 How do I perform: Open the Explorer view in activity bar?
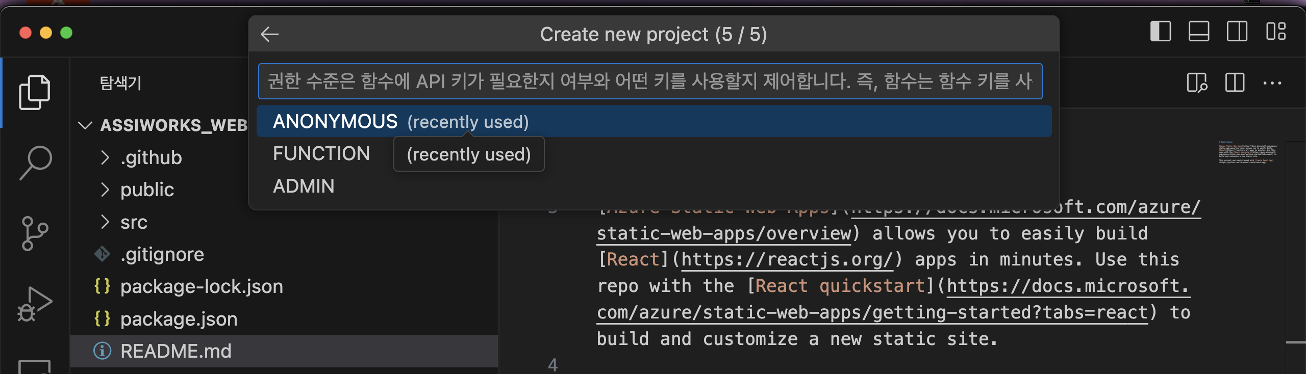[35, 93]
